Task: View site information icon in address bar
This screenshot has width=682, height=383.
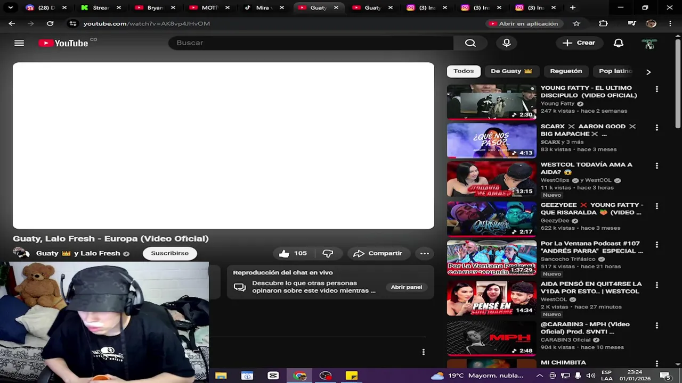Action: [x=74, y=23]
